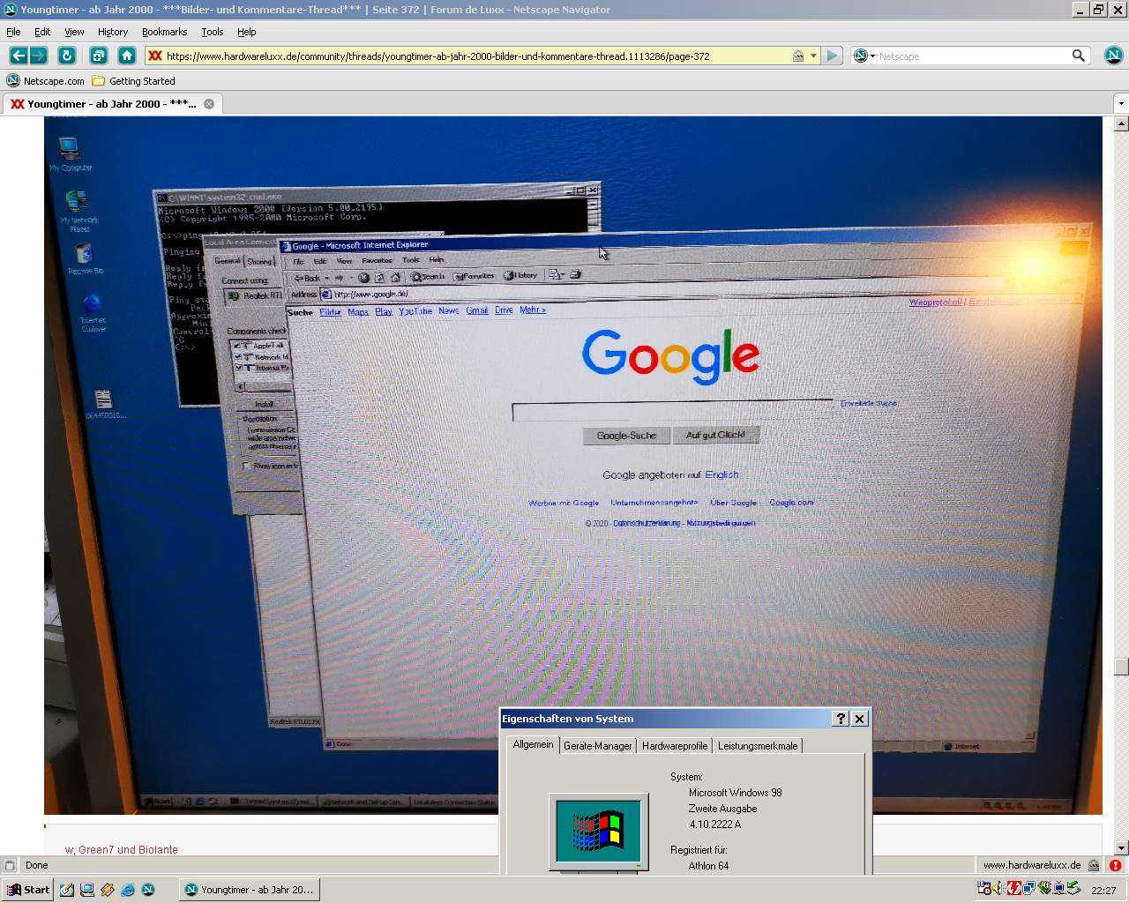Click the Windows logo monitor image in the dialog
This screenshot has height=903, width=1129.
[598, 832]
